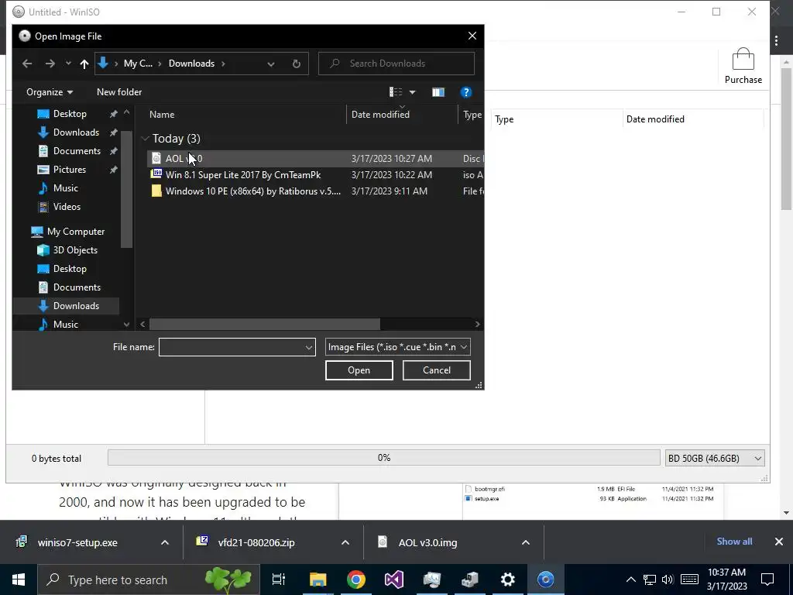Select Desktop under My Computer
Viewport: 793px width, 595px height.
(x=70, y=269)
